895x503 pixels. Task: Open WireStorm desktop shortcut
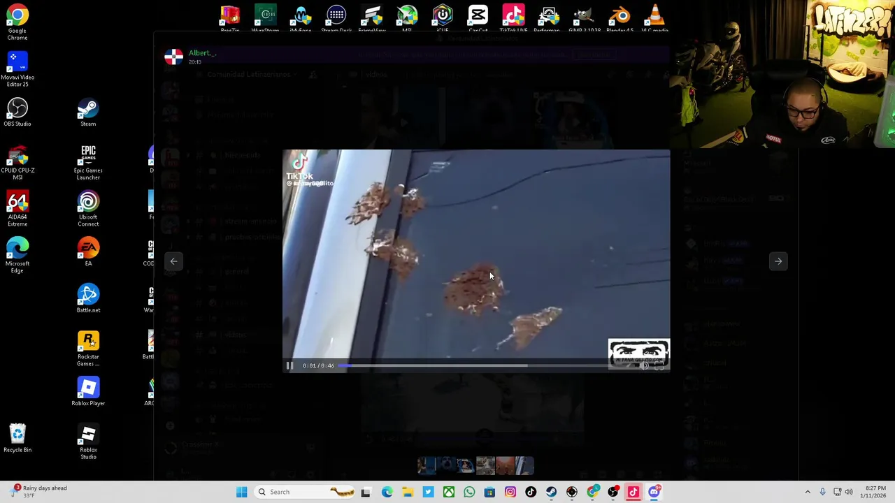[265, 18]
